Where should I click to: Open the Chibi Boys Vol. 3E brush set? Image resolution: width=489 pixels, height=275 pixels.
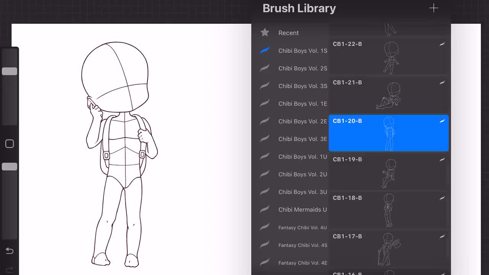tap(302, 139)
